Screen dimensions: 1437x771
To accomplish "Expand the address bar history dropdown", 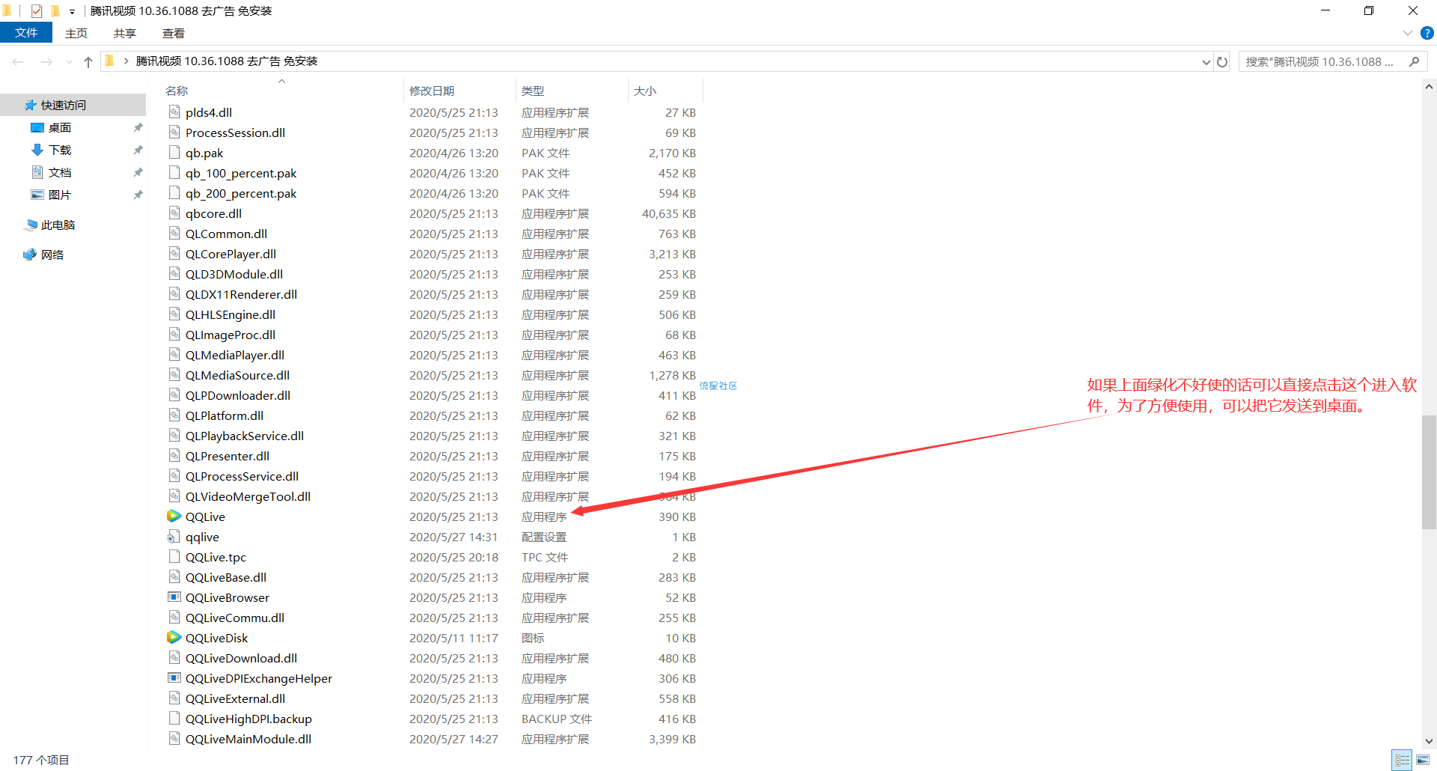I will 1206,62.
